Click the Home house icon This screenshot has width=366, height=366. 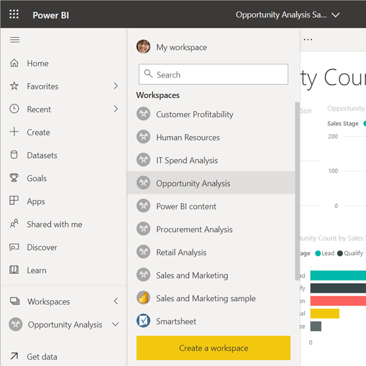pyautogui.click(x=14, y=63)
